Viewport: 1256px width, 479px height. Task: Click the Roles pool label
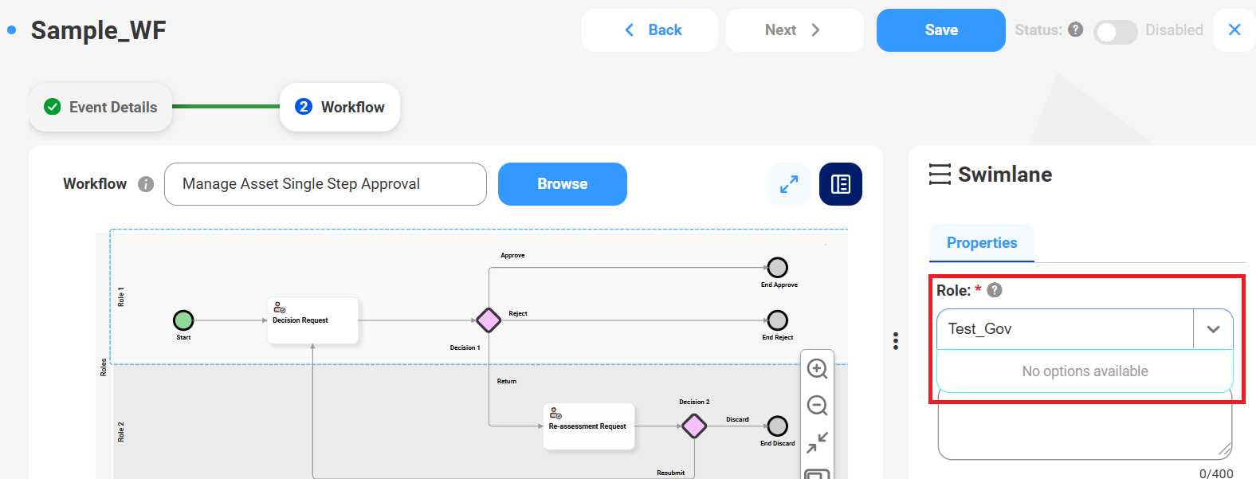103,367
